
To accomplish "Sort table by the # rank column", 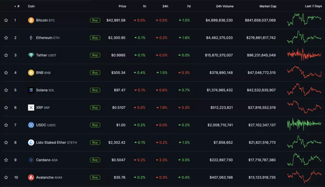I will coord(17,6).
